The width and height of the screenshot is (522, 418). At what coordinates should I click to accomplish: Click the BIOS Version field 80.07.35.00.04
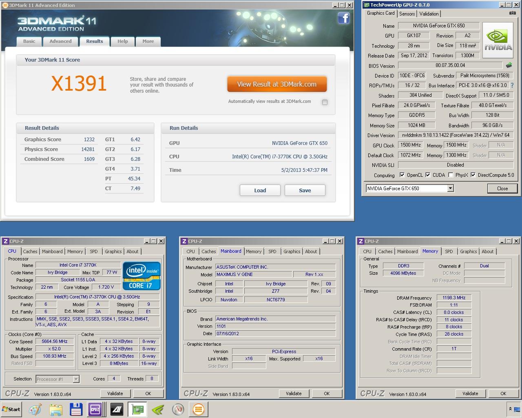(450, 65)
